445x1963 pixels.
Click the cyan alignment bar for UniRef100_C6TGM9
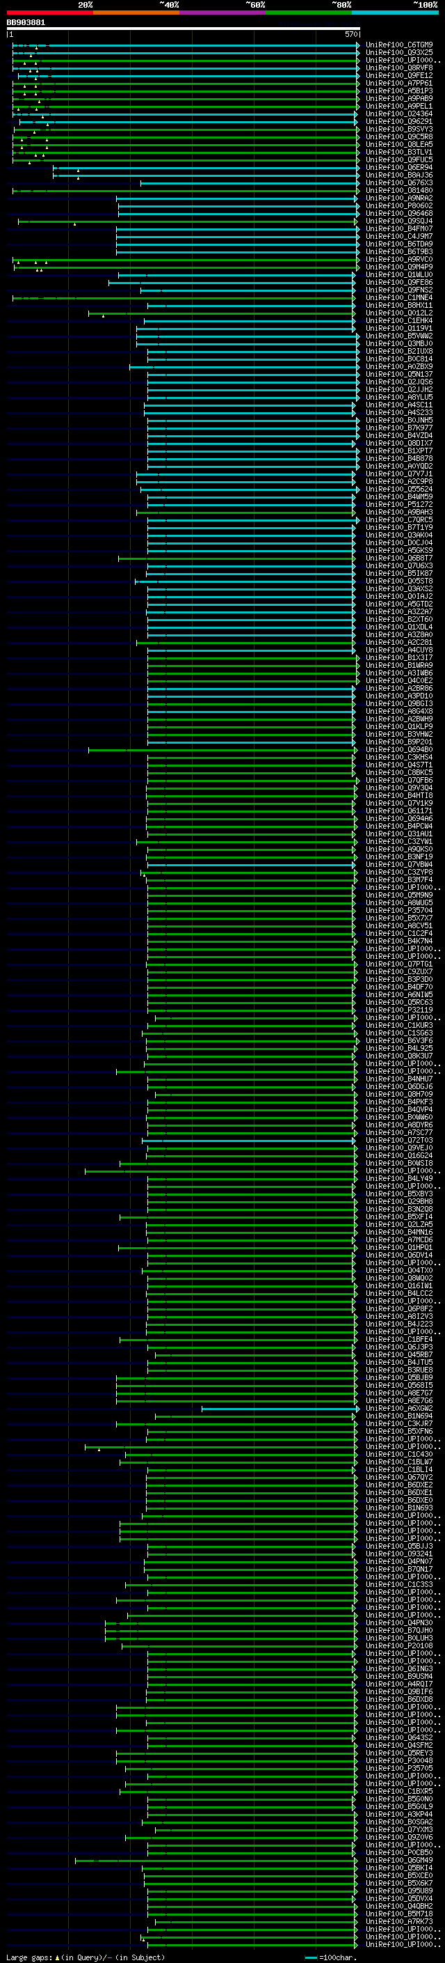[186, 45]
